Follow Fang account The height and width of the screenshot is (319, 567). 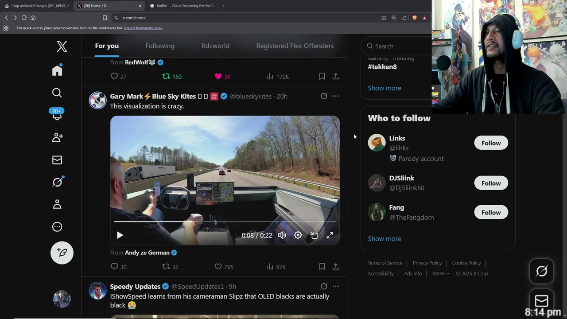[491, 212]
